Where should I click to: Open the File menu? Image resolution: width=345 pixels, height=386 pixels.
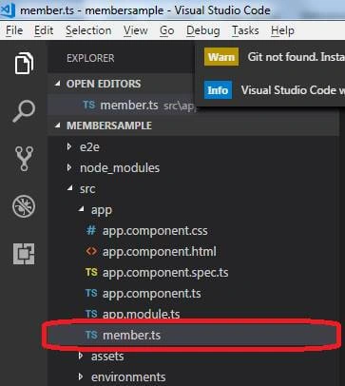[x=14, y=30]
